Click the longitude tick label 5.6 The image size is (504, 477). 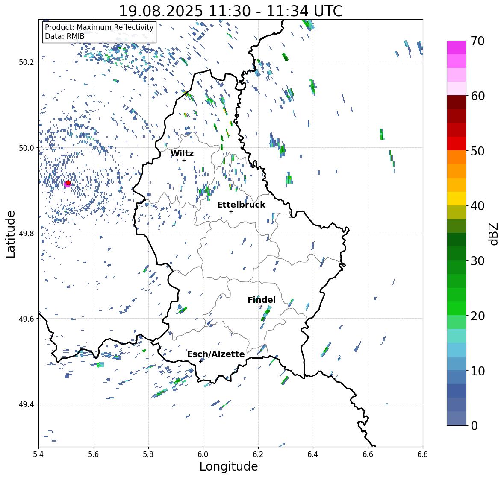click(x=94, y=454)
